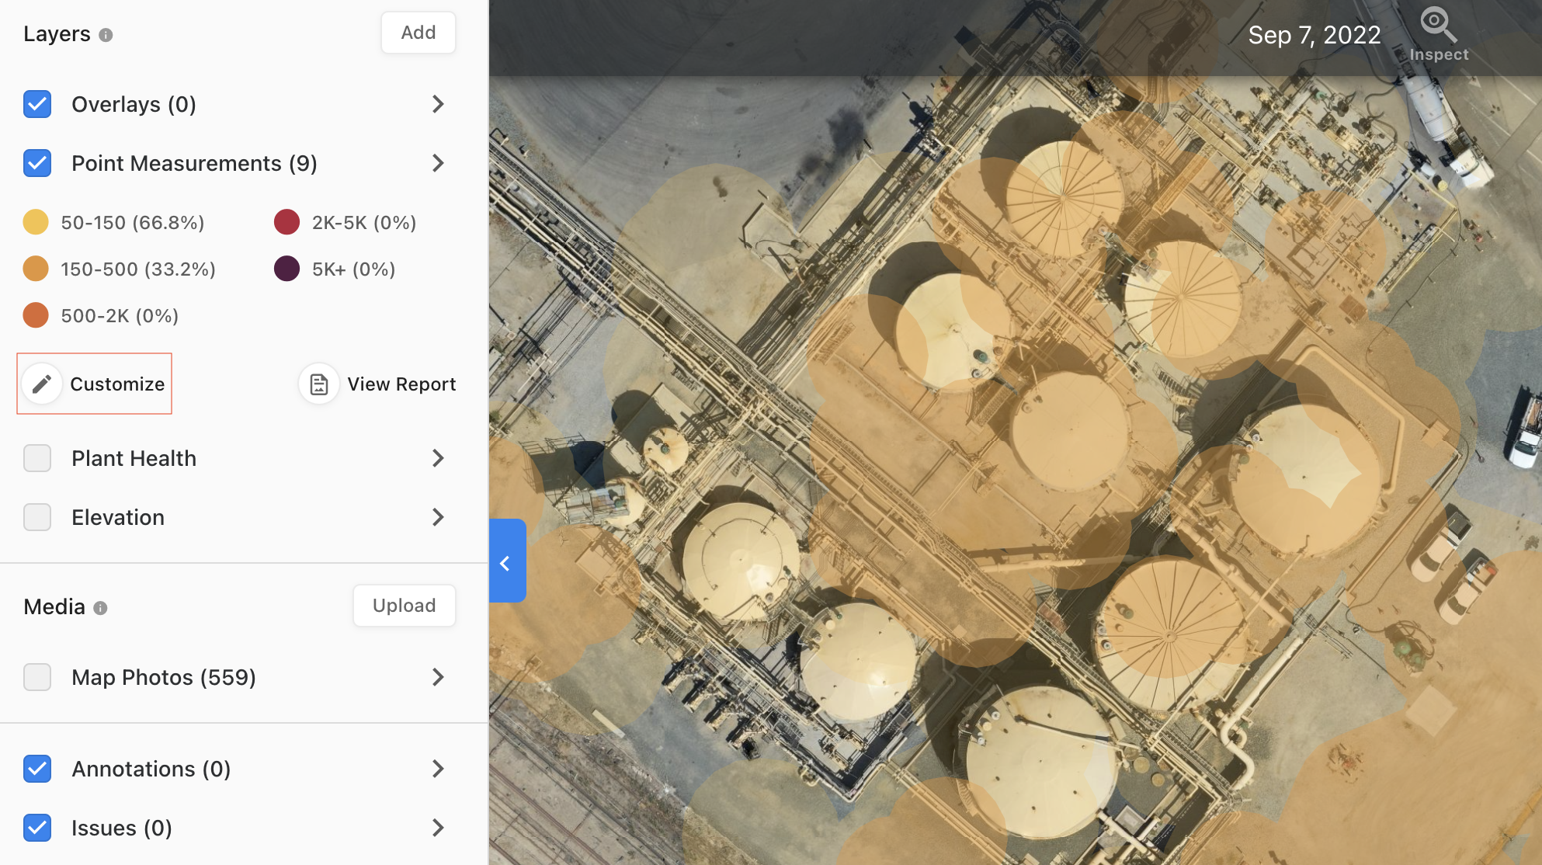Expand the Plant Health row chevron
This screenshot has height=865, width=1542.
[438, 458]
